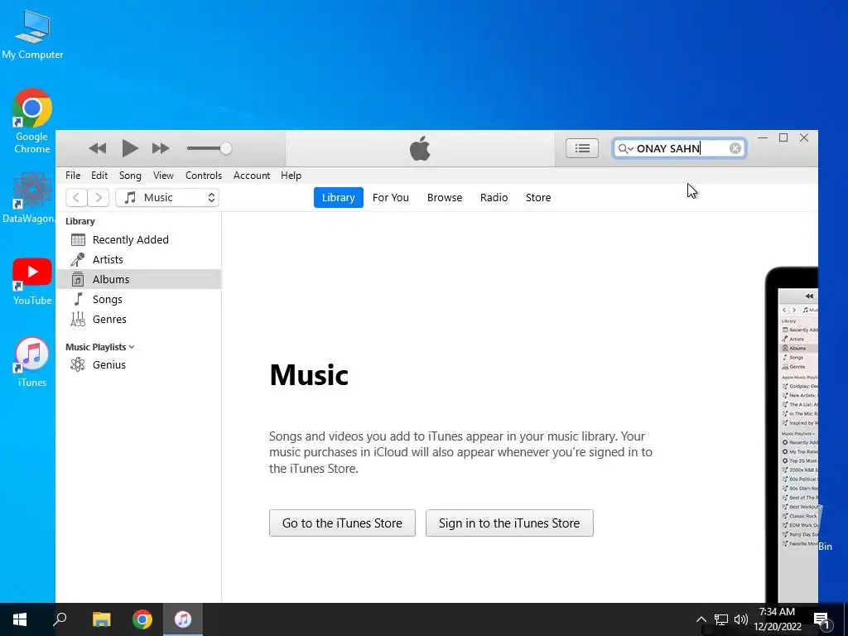
Task: Open the Up Next list icon
Action: coord(582,148)
